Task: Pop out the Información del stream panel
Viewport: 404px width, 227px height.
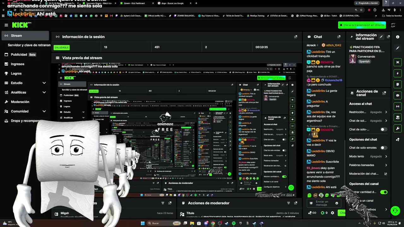Action: (x=388, y=37)
